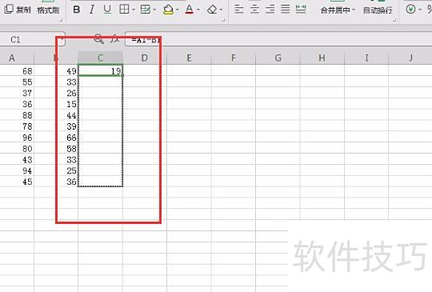Viewport: 432px width, 292px height.
Task: Open borders dropdown arrow
Action: 134,10
